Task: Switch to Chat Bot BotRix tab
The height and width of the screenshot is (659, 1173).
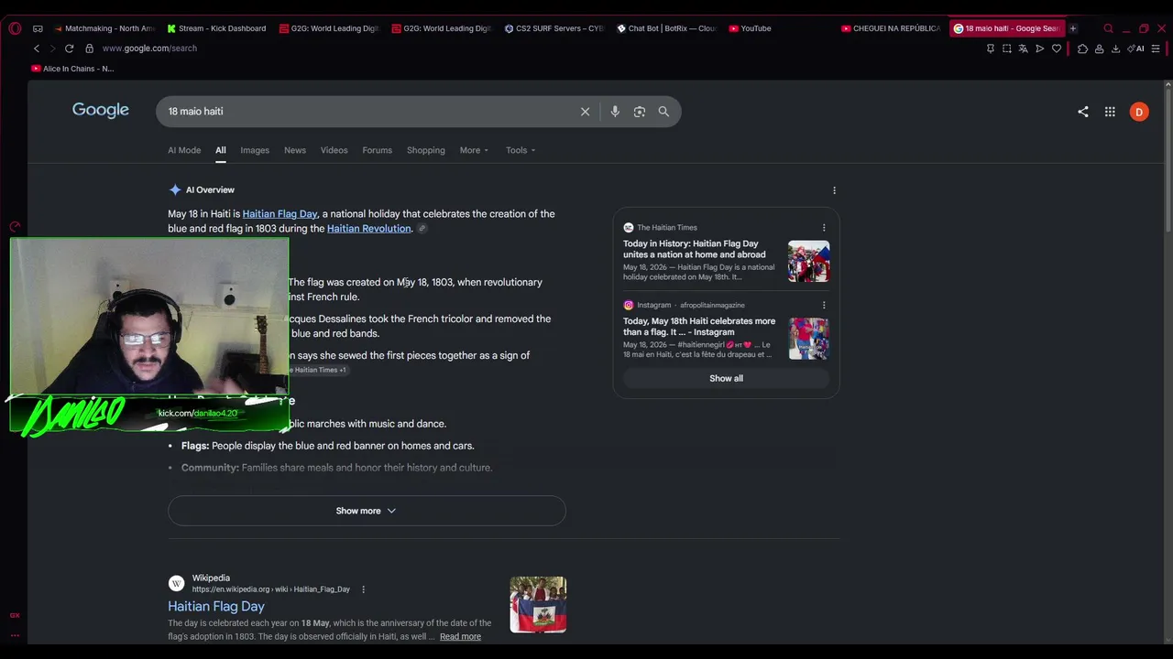Action: tap(667, 28)
